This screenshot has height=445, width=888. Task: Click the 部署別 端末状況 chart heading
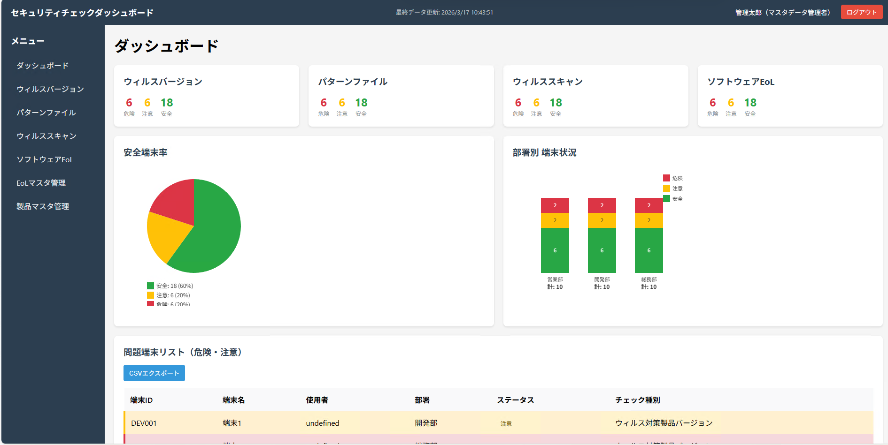(544, 152)
